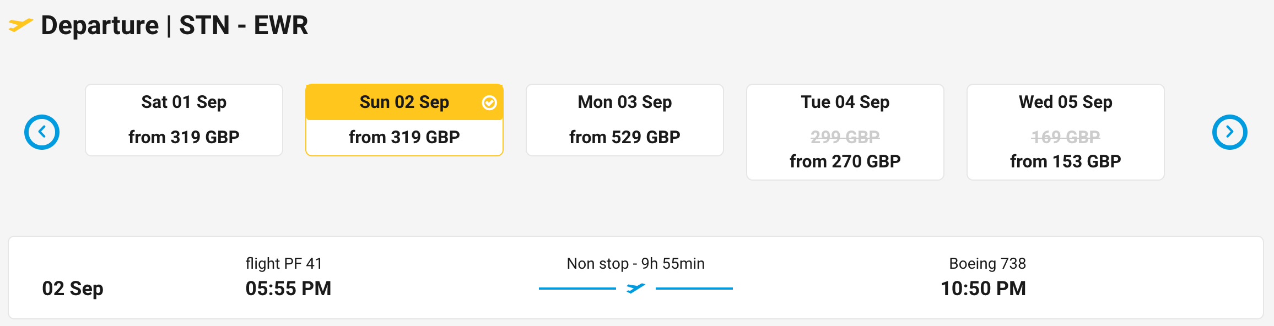1274x326 pixels.
Task: Show later dates with right arrow
Action: click(1229, 132)
